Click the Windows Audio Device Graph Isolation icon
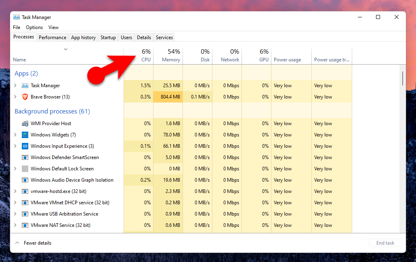The height and width of the screenshot is (262, 416). coord(25,180)
